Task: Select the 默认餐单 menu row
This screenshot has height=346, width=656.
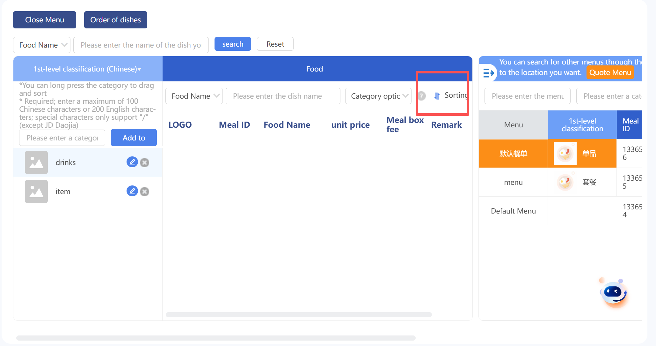Action: tap(513, 154)
